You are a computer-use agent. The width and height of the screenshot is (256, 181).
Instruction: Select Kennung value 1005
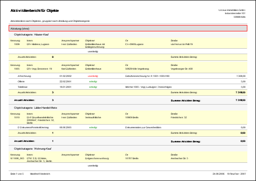click(x=17, y=69)
